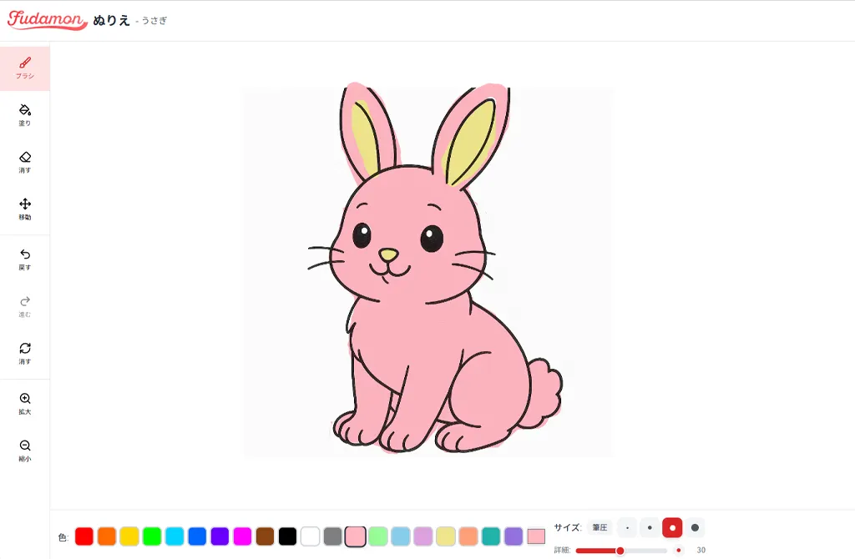This screenshot has height=559, width=855.
Task: Select the largest brush size dot
Action: point(694,527)
